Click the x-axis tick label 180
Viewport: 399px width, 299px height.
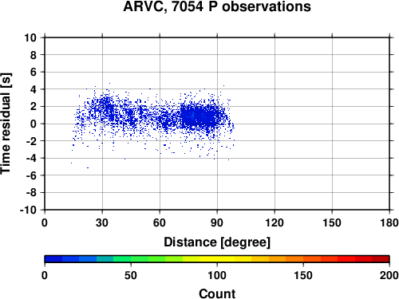pos(389,222)
